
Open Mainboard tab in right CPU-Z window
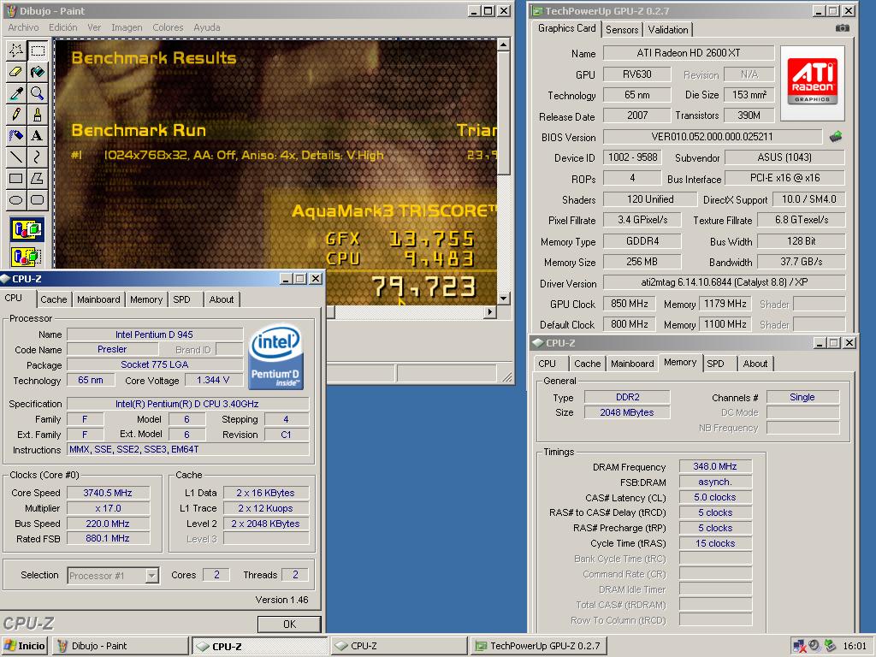(x=632, y=364)
